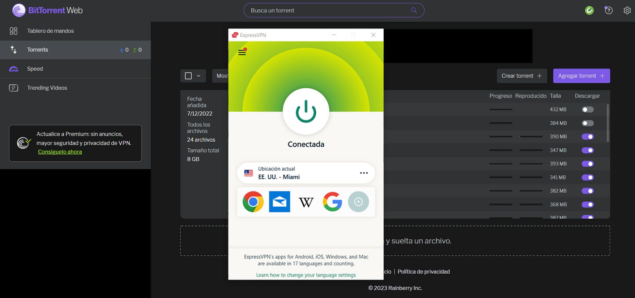Click the Trending Videos icon

point(13,88)
